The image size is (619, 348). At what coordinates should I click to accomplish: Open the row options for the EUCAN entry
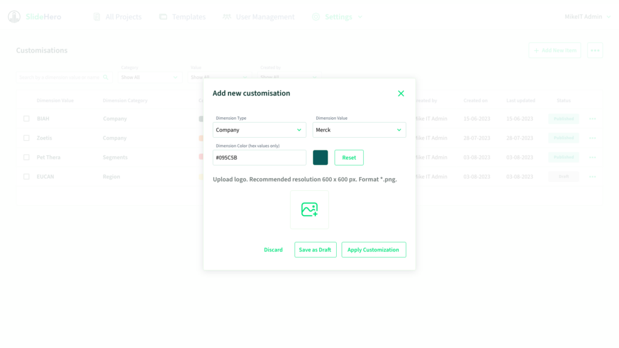592,177
